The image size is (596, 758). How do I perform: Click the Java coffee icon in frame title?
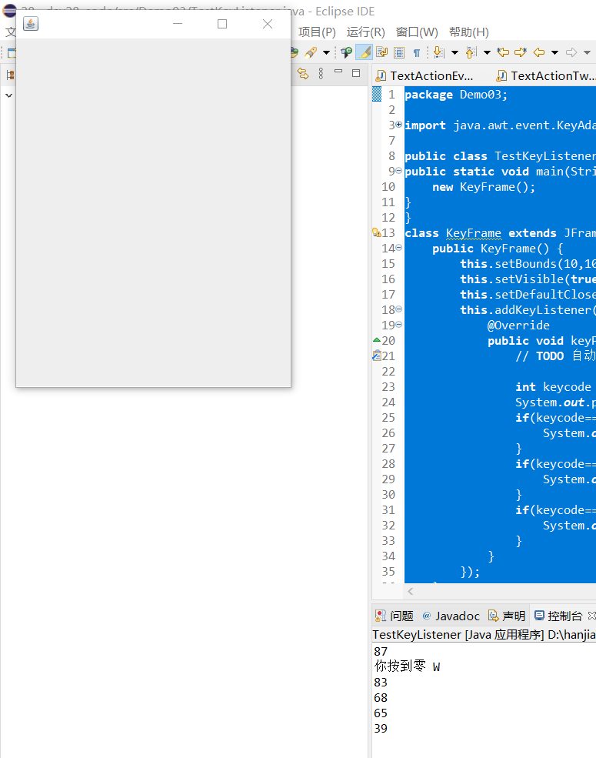tap(31, 24)
